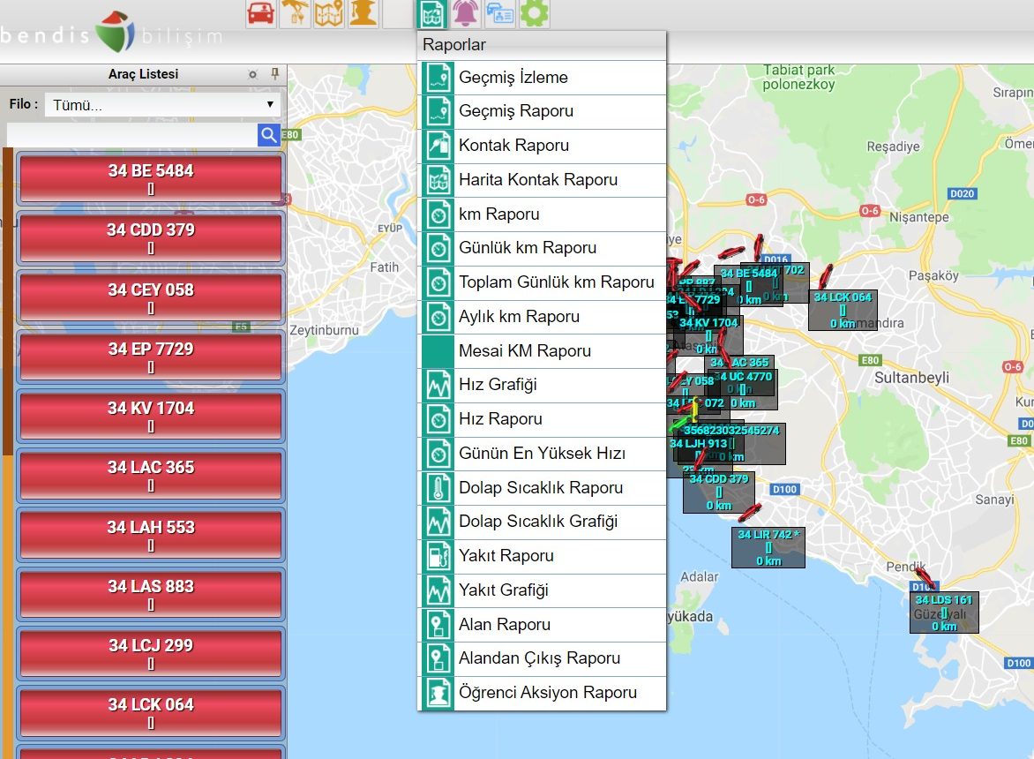Select vehicle 34 EP 7729 in the list
Image resolution: width=1034 pixels, height=759 pixels.
click(x=151, y=356)
